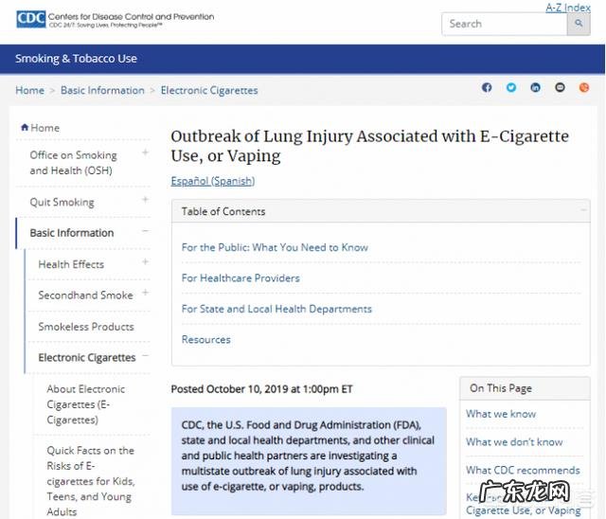Click Centers for Disease Control and Prevention text
The image size is (606, 519).
click(131, 17)
